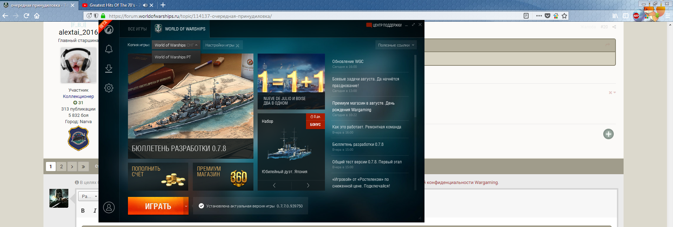
Task: Mute the YouTube tab audio icon
Action: tap(145, 5)
